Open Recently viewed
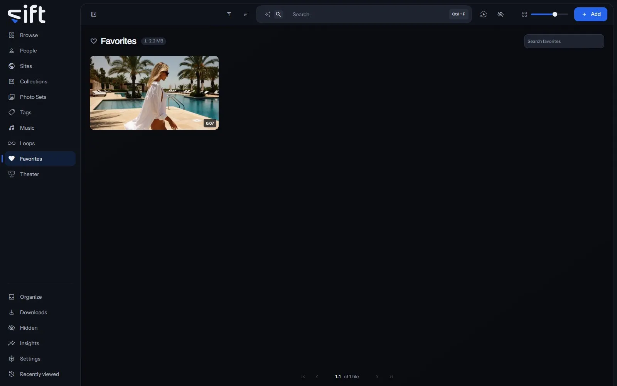Image resolution: width=617 pixels, height=386 pixels. (40, 374)
